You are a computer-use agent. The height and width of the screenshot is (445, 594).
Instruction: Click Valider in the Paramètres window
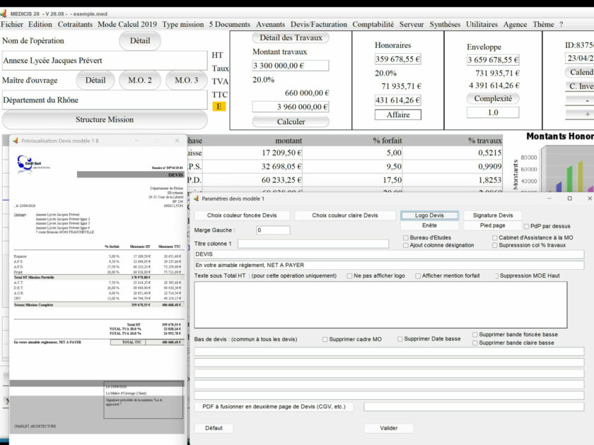(x=389, y=428)
